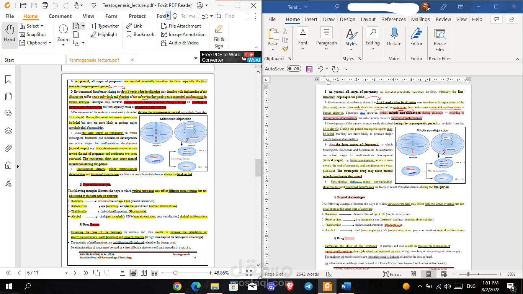Enable facing pages view in Foxit status bar
The image size is (523, 294).
pyautogui.click(x=144, y=273)
